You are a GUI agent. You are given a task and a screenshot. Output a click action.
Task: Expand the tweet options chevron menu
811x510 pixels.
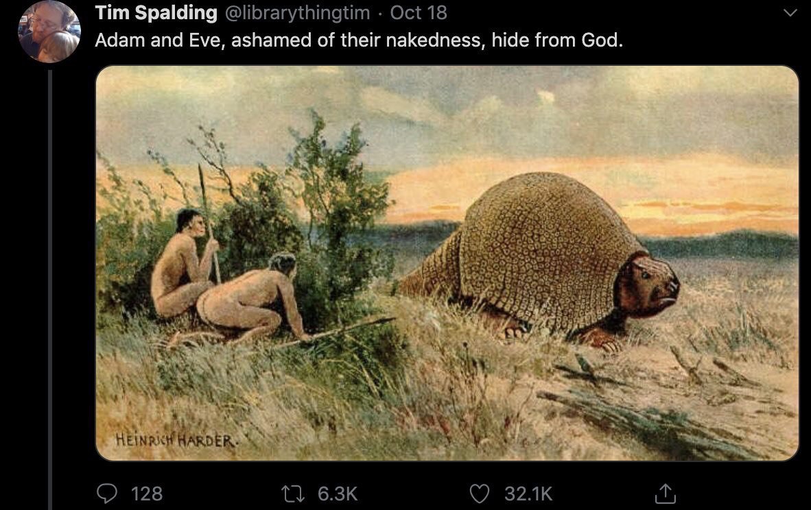coord(790,13)
